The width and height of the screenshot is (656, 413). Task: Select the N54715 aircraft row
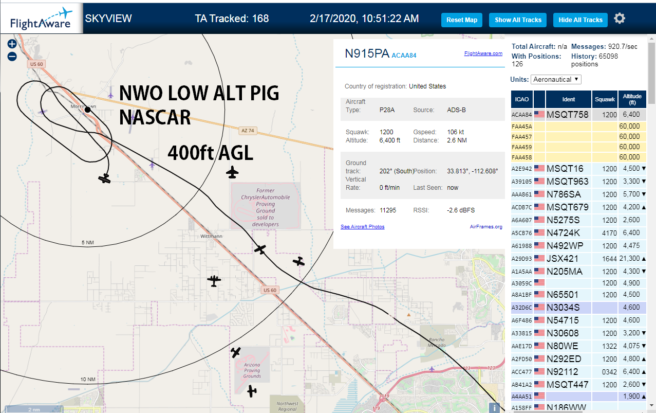pyautogui.click(x=579, y=320)
